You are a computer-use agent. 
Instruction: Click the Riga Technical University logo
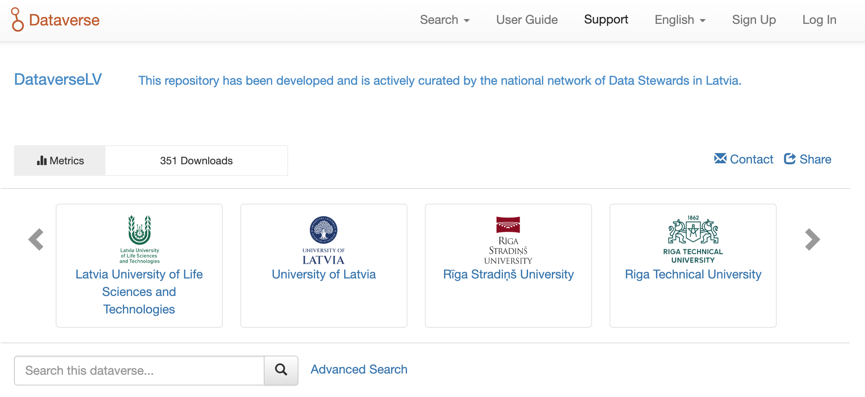tap(693, 239)
